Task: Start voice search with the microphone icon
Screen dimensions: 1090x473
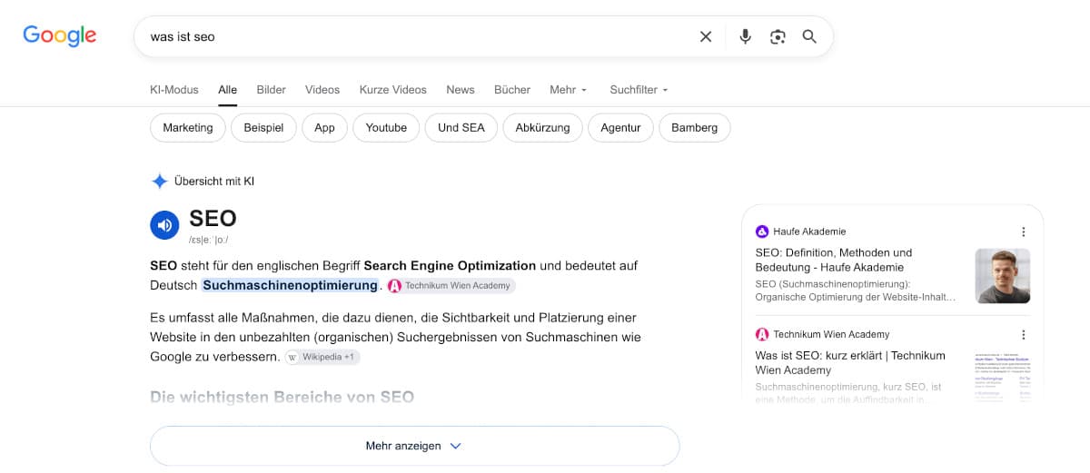Action: point(745,36)
